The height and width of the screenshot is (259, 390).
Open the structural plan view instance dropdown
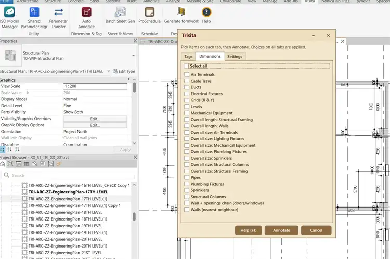coord(109,71)
